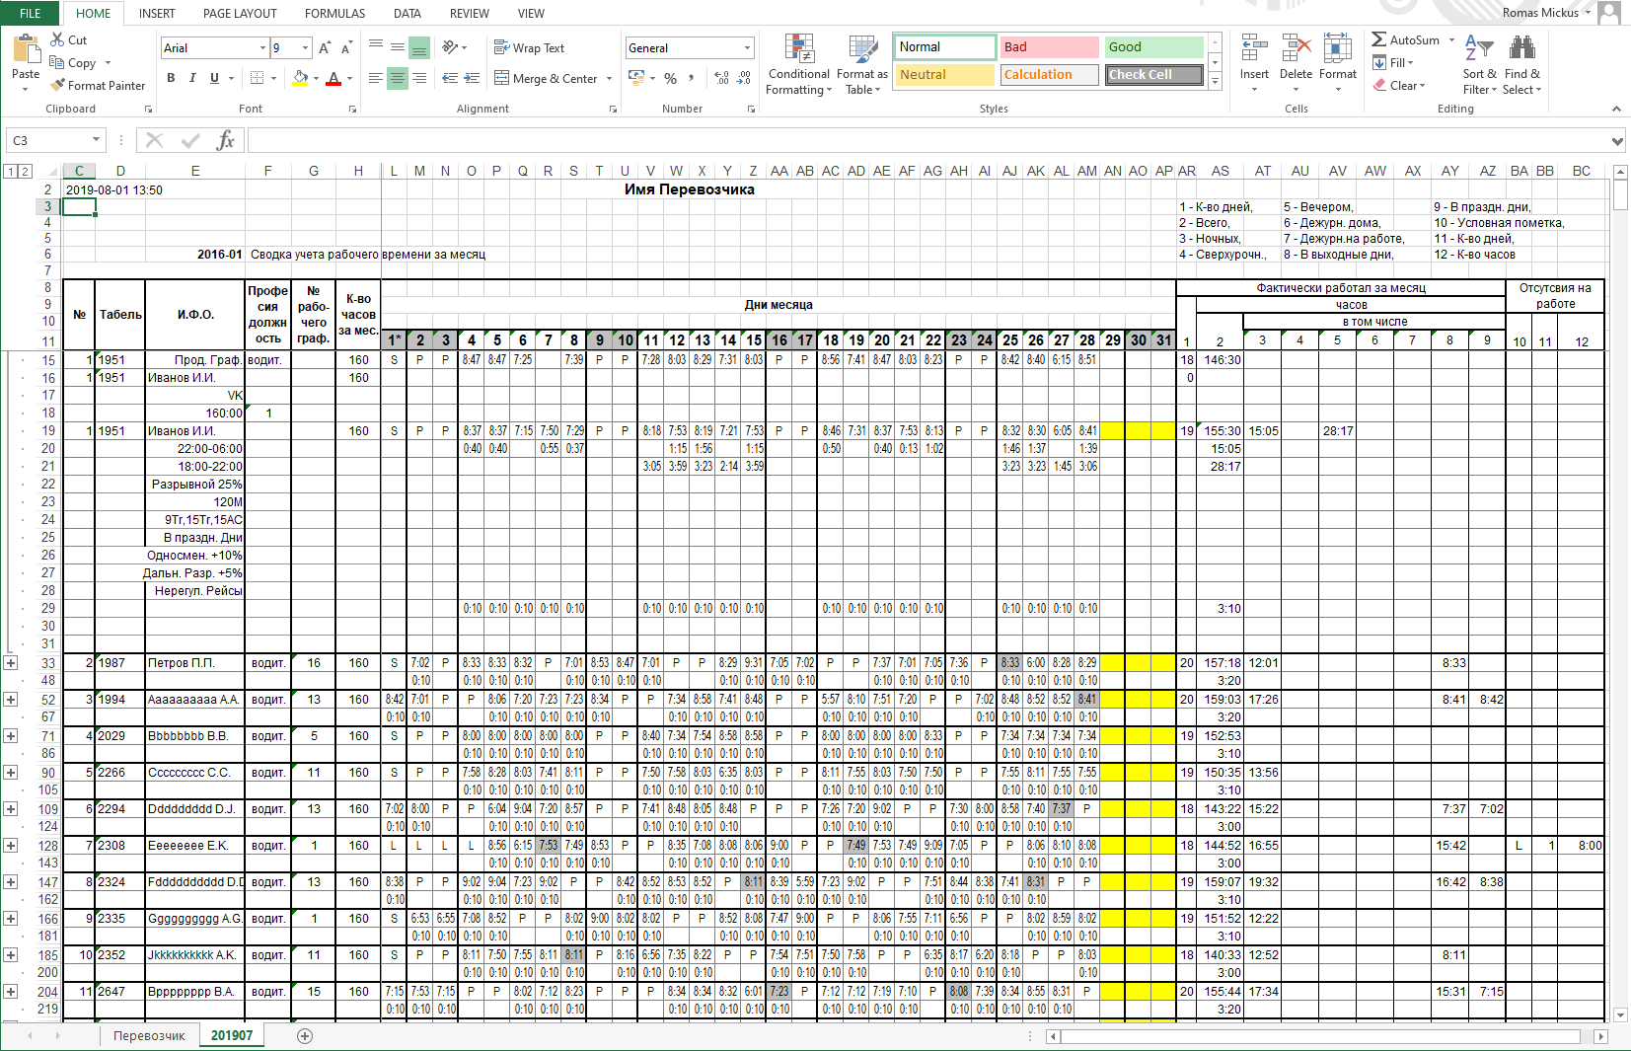This screenshot has height=1051, width=1631.
Task: Click AutoSum sigma icon
Action: point(1379,39)
